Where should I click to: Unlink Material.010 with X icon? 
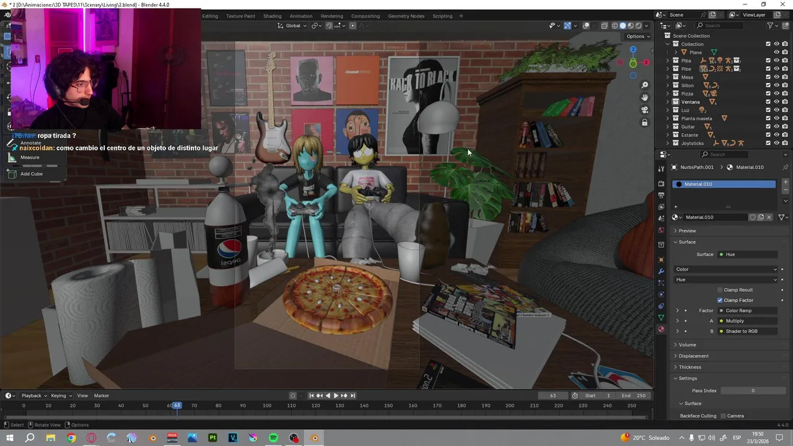[x=769, y=217]
